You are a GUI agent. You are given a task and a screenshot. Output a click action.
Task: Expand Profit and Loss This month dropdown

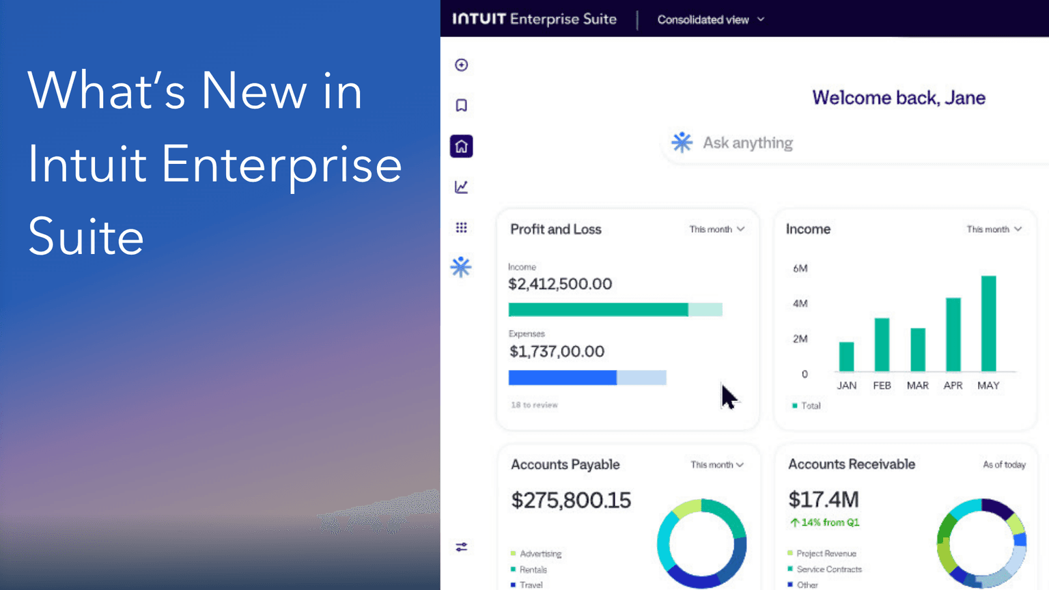pos(717,229)
